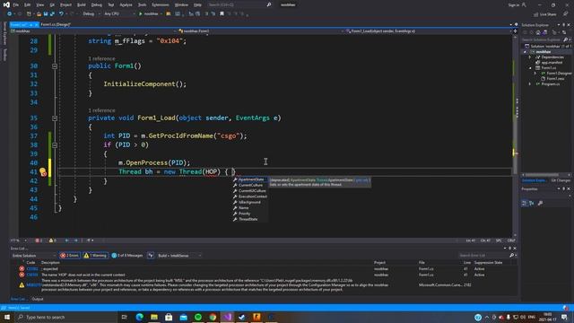This screenshot has width=574, height=323.
Task: Open Microsoft Edge from the taskbar
Action: pos(140,317)
